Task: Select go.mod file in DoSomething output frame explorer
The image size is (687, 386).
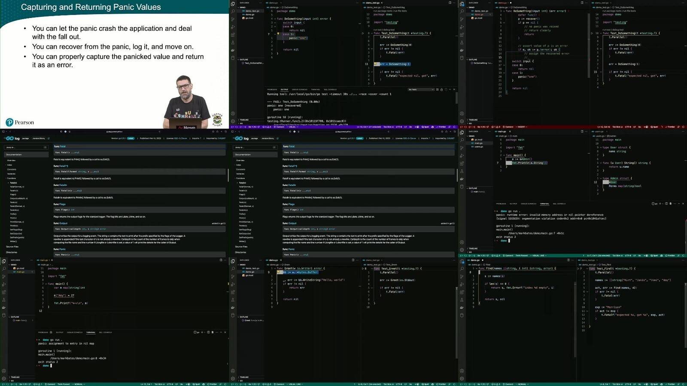Action: tap(249, 18)
